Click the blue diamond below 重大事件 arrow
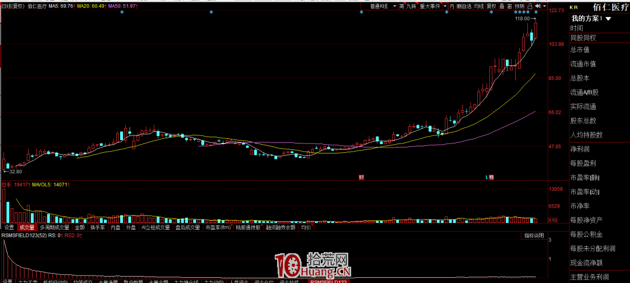630x283 pixels. (447, 12)
